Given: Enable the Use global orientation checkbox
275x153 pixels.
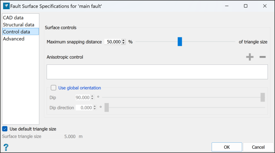Looking at the screenshot, I should (x=53, y=88).
